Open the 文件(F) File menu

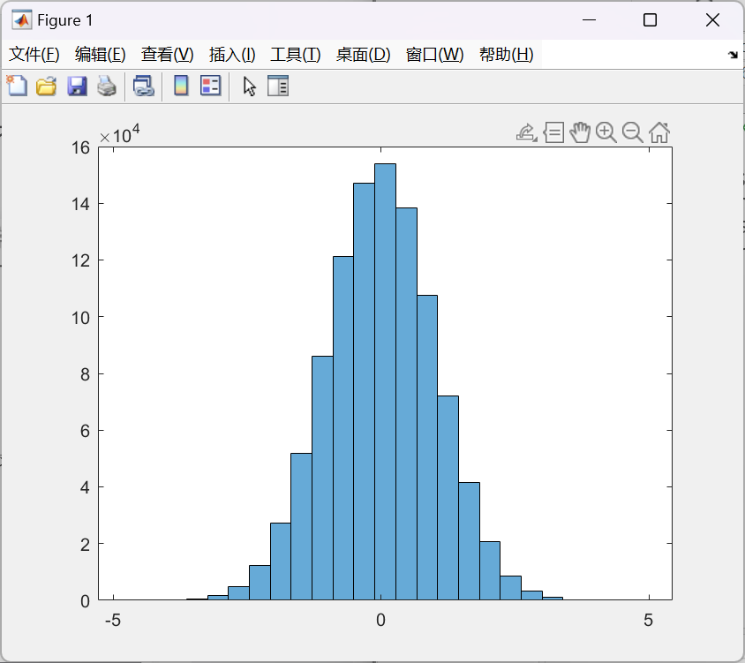pos(34,55)
